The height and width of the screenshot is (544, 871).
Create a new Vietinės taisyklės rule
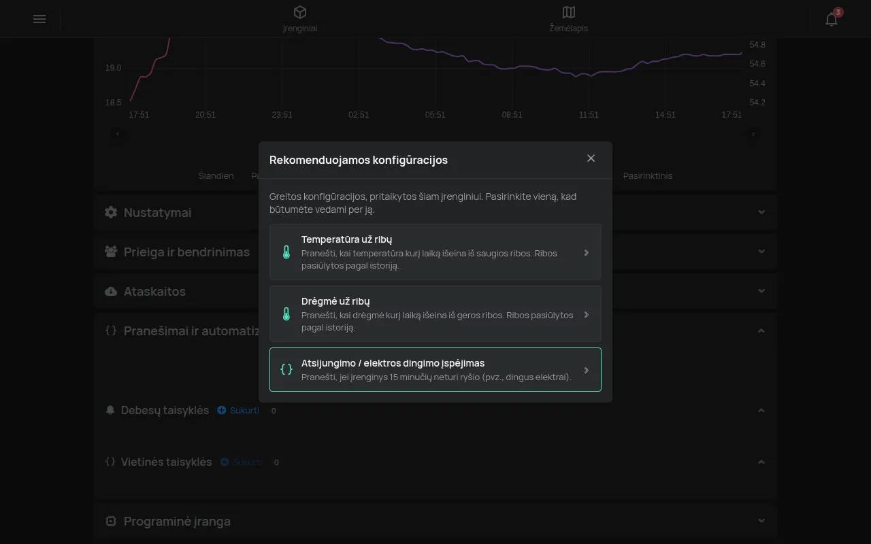[241, 462]
